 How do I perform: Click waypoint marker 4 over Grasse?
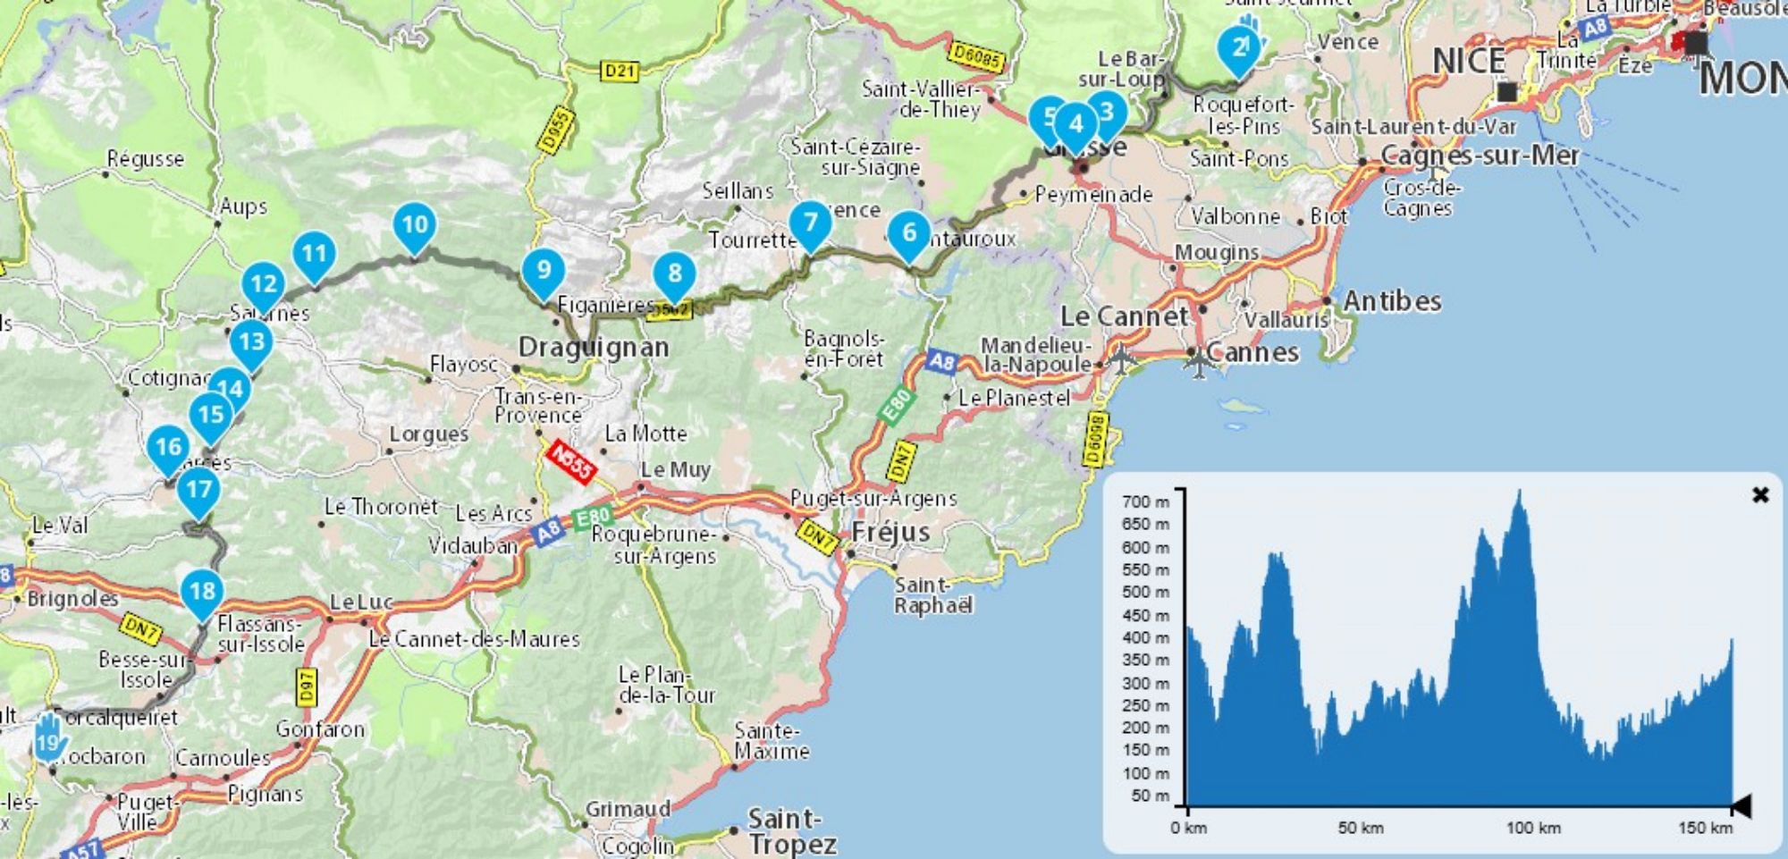(x=1076, y=125)
